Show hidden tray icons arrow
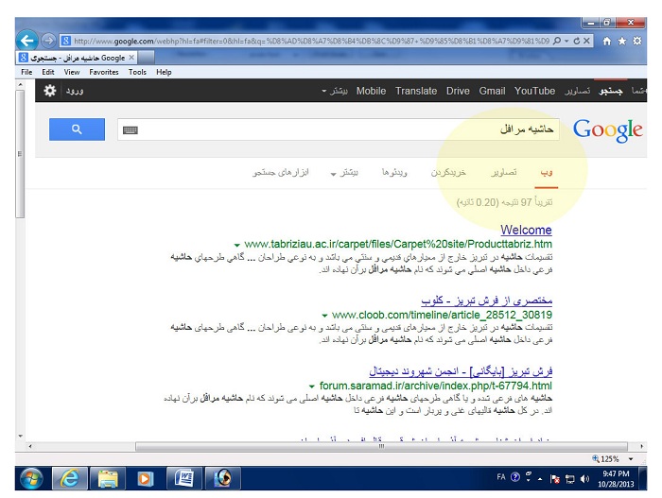This screenshot has width=662, height=498. (x=540, y=479)
